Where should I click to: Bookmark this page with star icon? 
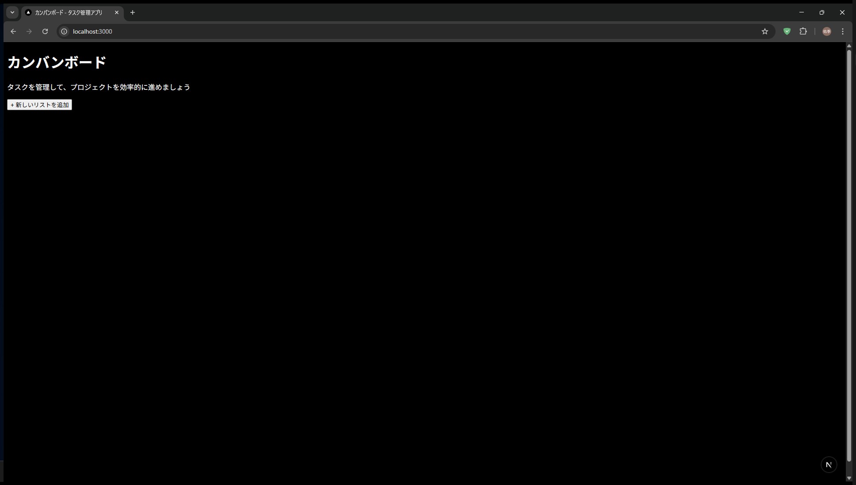(x=765, y=31)
